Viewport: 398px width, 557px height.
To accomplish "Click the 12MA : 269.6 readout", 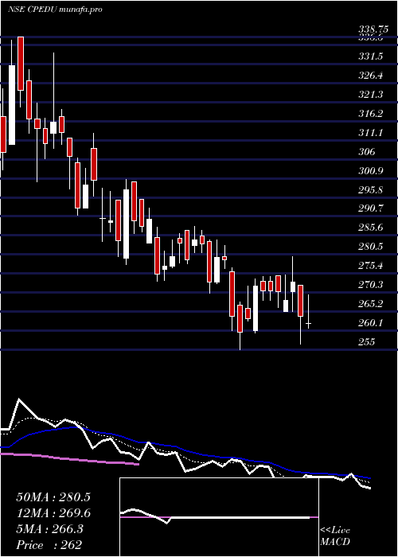I will pos(53,513).
